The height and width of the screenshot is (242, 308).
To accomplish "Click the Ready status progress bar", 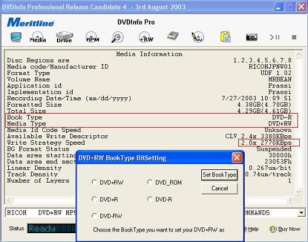I will tap(52, 229).
